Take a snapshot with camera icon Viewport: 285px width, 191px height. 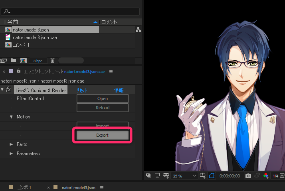[x=248, y=176]
